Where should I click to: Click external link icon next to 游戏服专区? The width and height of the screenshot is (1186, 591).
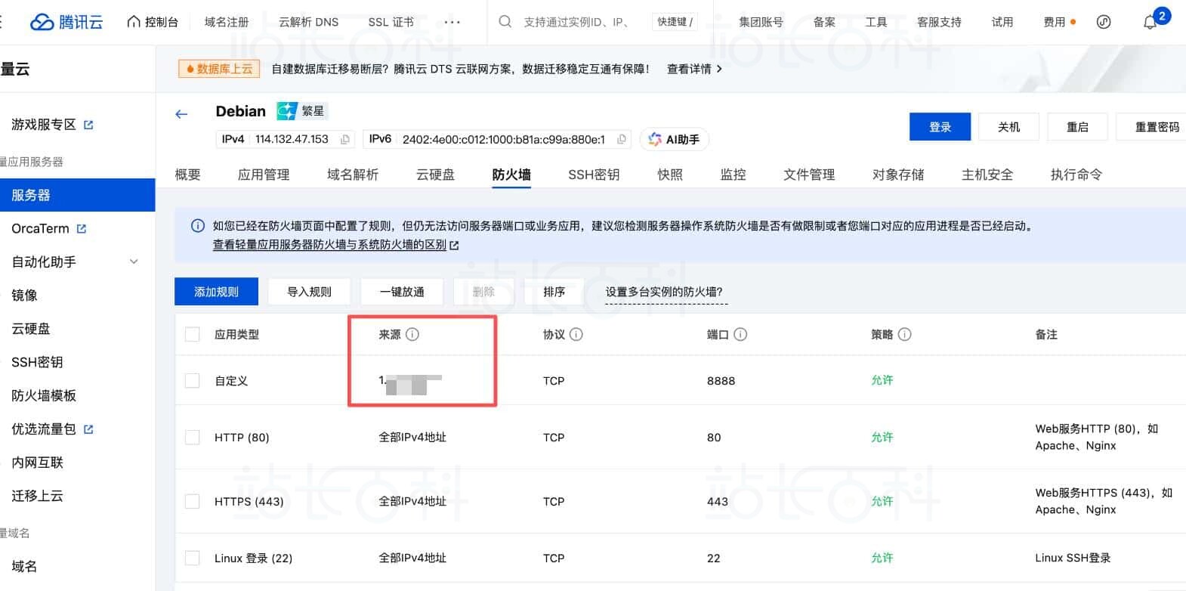click(88, 125)
